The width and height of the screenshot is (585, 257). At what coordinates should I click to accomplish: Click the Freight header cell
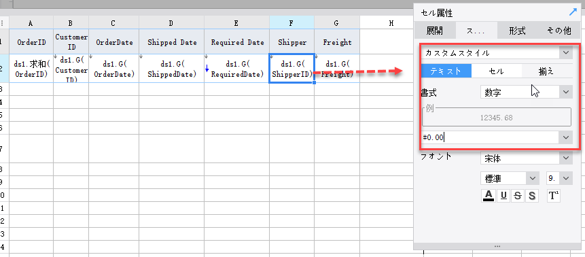336,42
